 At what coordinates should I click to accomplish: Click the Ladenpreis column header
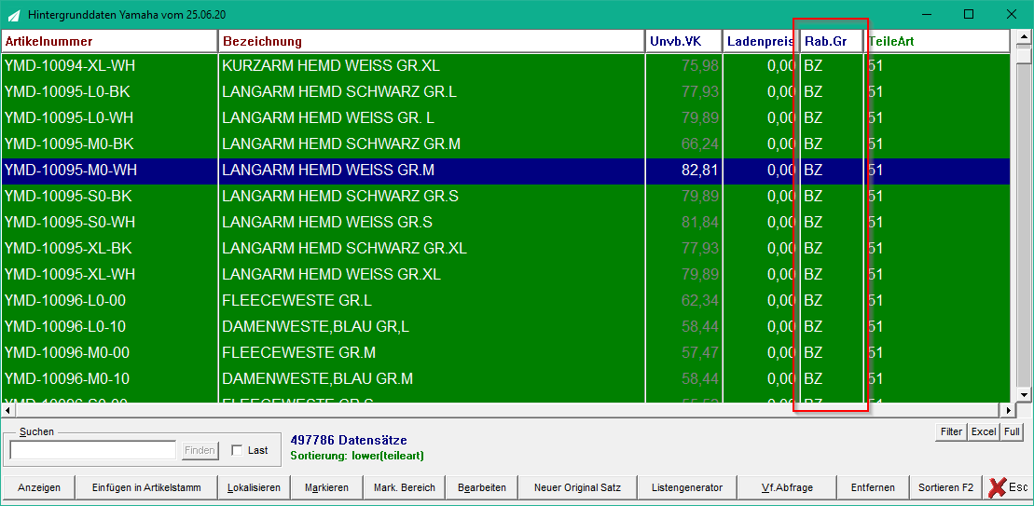[x=761, y=42]
